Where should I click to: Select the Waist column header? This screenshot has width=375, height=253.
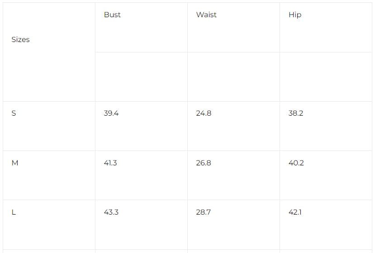[x=206, y=15]
